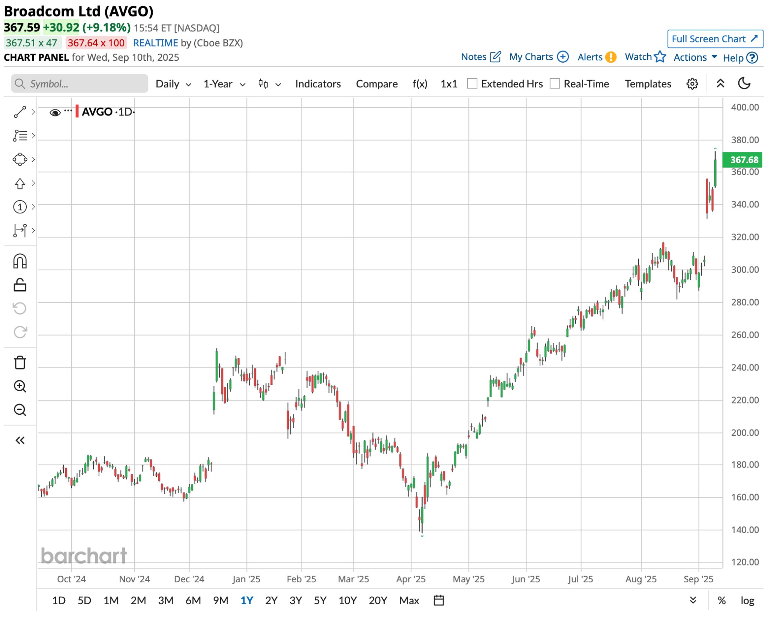Click the AVGO red color swatch
This screenshot has width=768, height=618.
pyautogui.click(x=77, y=111)
